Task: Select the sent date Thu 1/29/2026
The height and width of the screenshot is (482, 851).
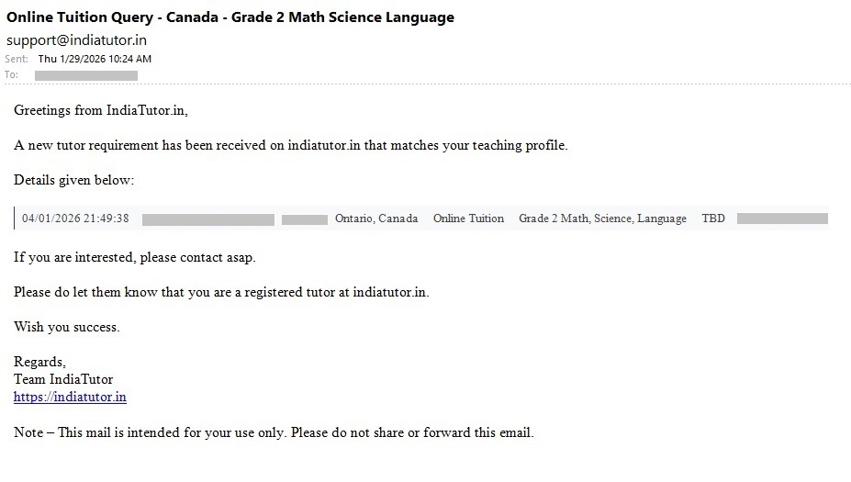Action: point(95,59)
